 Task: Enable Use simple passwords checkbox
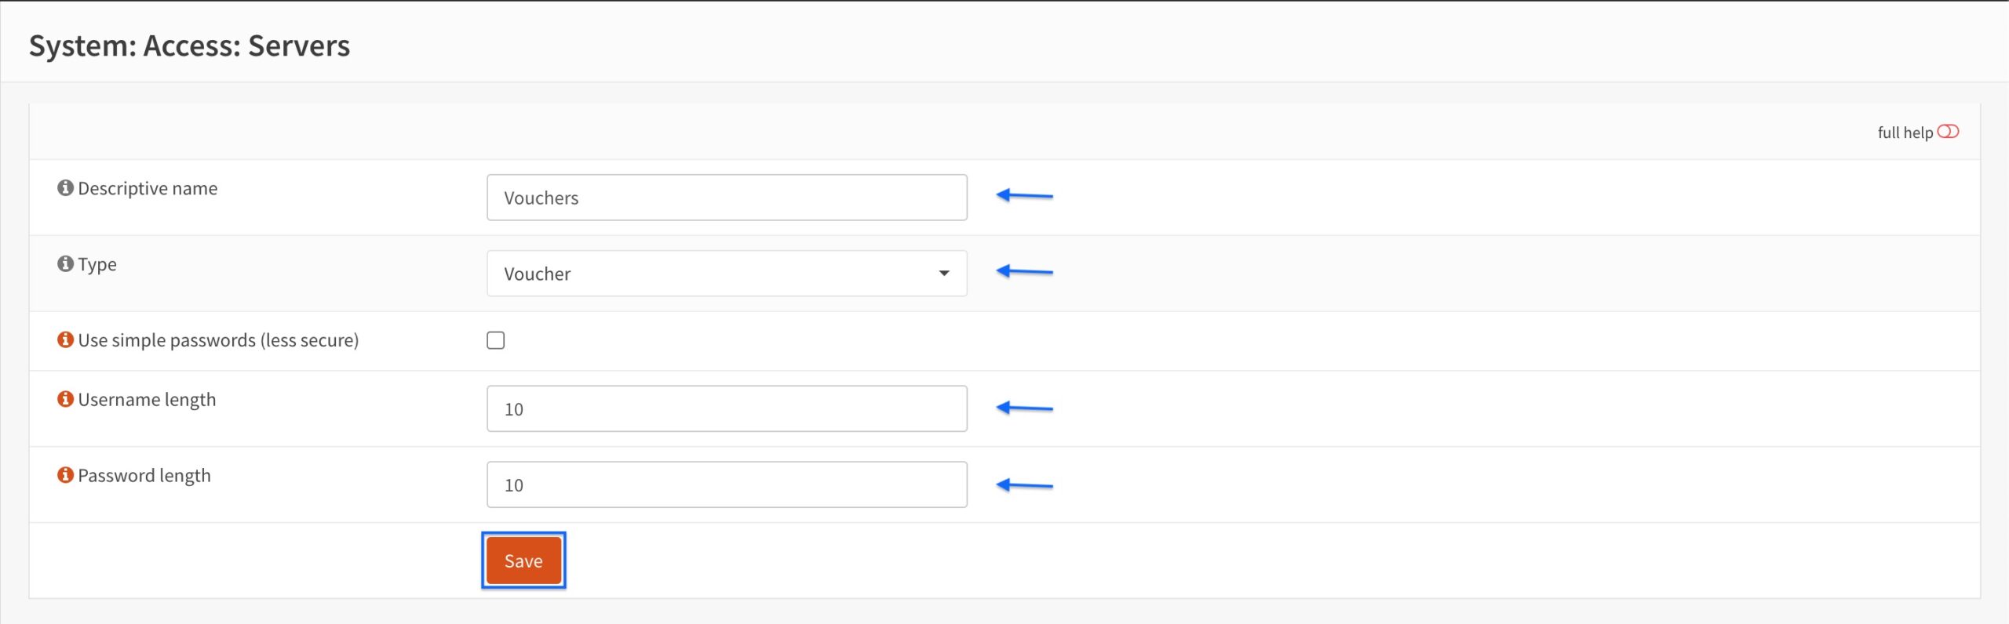(495, 340)
